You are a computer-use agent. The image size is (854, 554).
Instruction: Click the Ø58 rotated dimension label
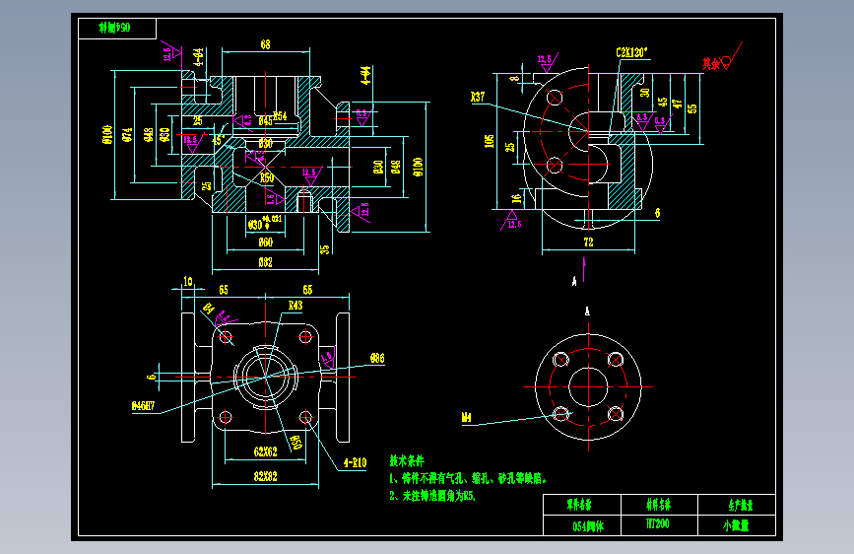click(296, 442)
